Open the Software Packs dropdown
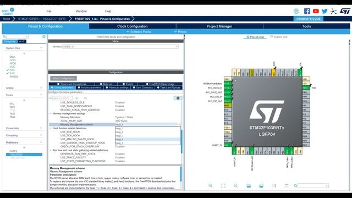 pyautogui.click(x=139, y=32)
